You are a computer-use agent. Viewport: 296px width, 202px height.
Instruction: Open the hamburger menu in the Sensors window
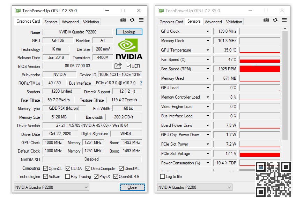284,20
